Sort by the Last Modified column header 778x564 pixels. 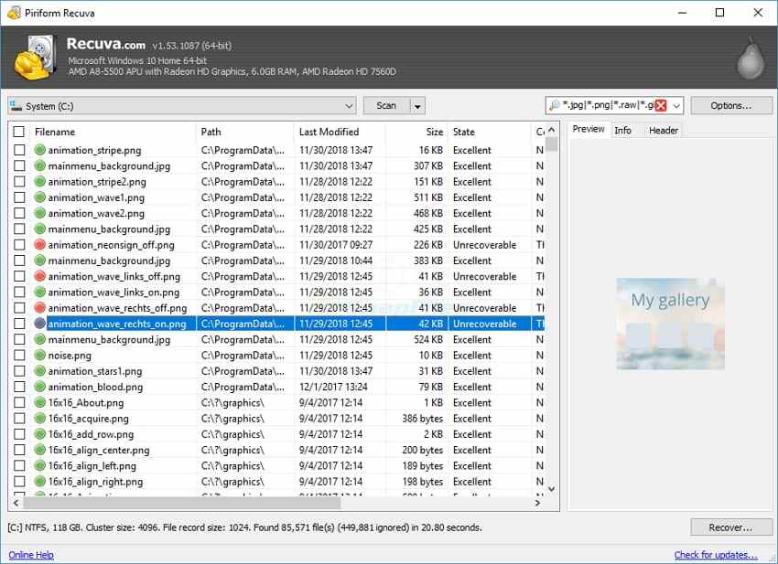(340, 132)
